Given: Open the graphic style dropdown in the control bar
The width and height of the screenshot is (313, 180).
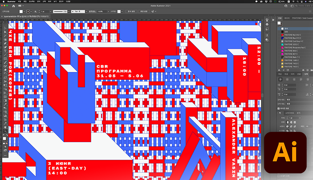Looking at the screenshot, I should [x=122, y=12].
